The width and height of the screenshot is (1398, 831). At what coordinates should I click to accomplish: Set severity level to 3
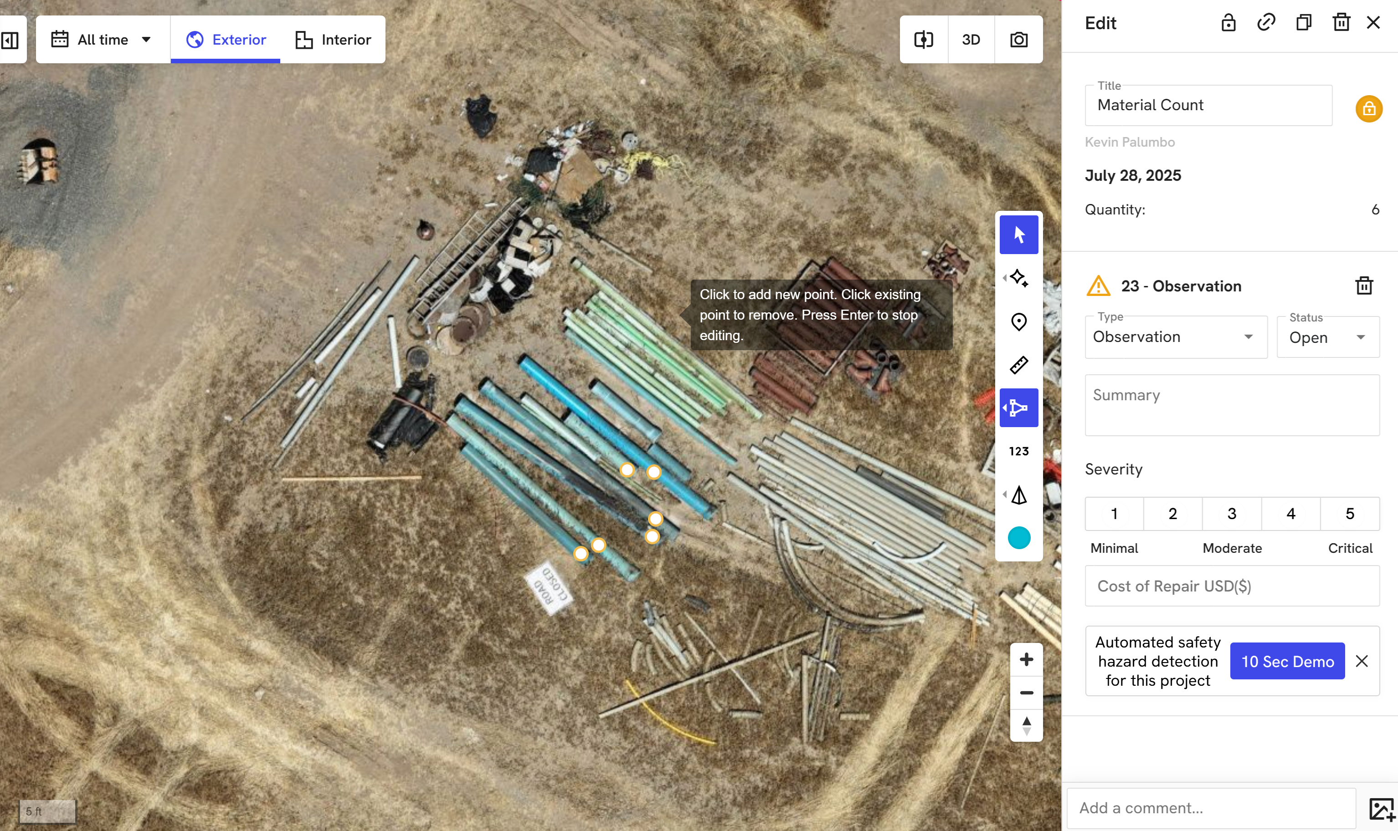pos(1231,514)
